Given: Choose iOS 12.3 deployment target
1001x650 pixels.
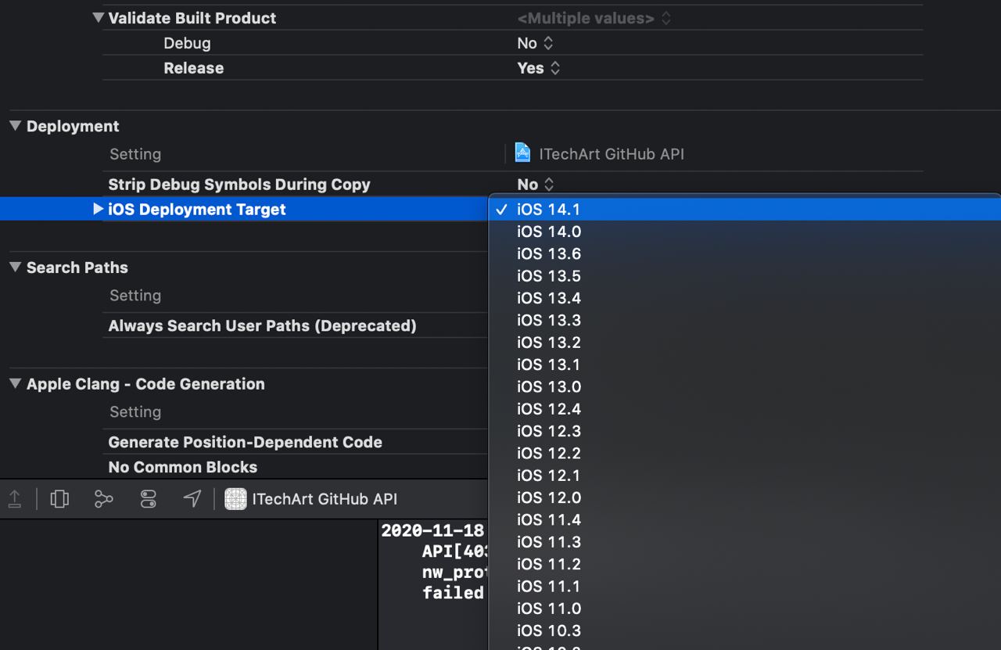Looking at the screenshot, I should (744, 431).
